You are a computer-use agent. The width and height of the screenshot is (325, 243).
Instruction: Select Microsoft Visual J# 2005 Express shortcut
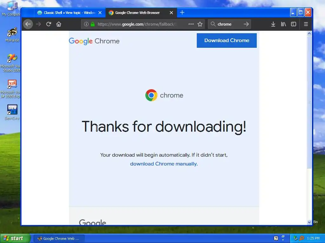pos(11,89)
